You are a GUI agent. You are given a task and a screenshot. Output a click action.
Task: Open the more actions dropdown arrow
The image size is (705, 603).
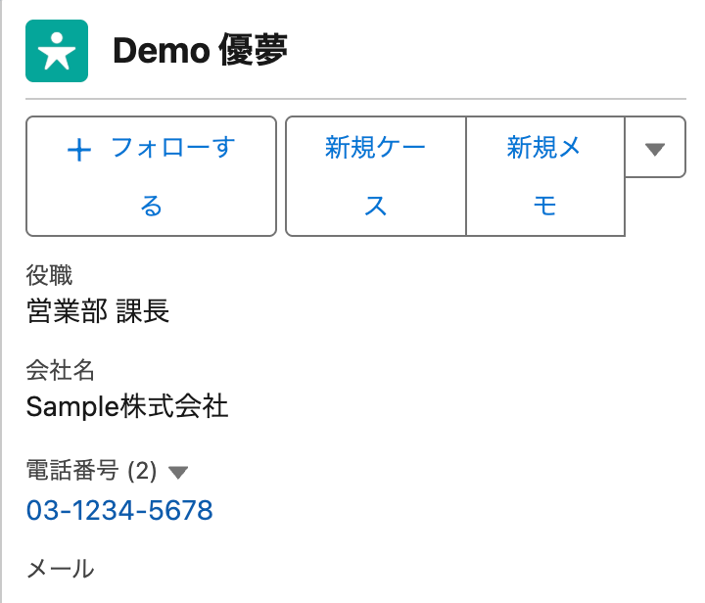click(655, 148)
